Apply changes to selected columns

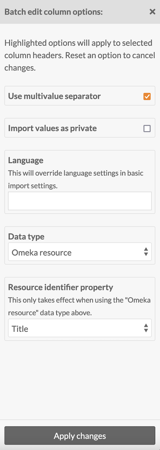pyautogui.click(x=80, y=436)
